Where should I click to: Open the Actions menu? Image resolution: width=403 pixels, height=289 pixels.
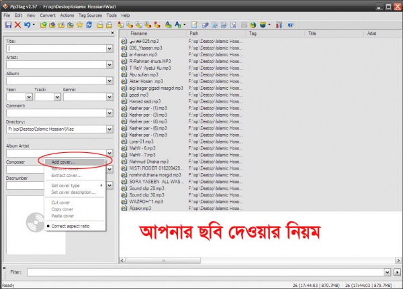66,15
